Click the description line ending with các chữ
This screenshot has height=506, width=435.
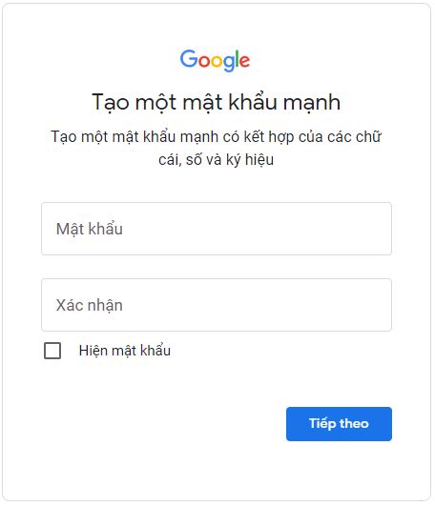pos(216,137)
